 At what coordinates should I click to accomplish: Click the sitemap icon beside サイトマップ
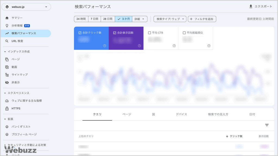point(7,75)
